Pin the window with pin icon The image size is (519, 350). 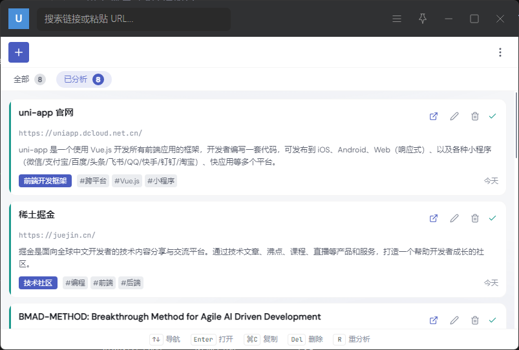pos(423,19)
